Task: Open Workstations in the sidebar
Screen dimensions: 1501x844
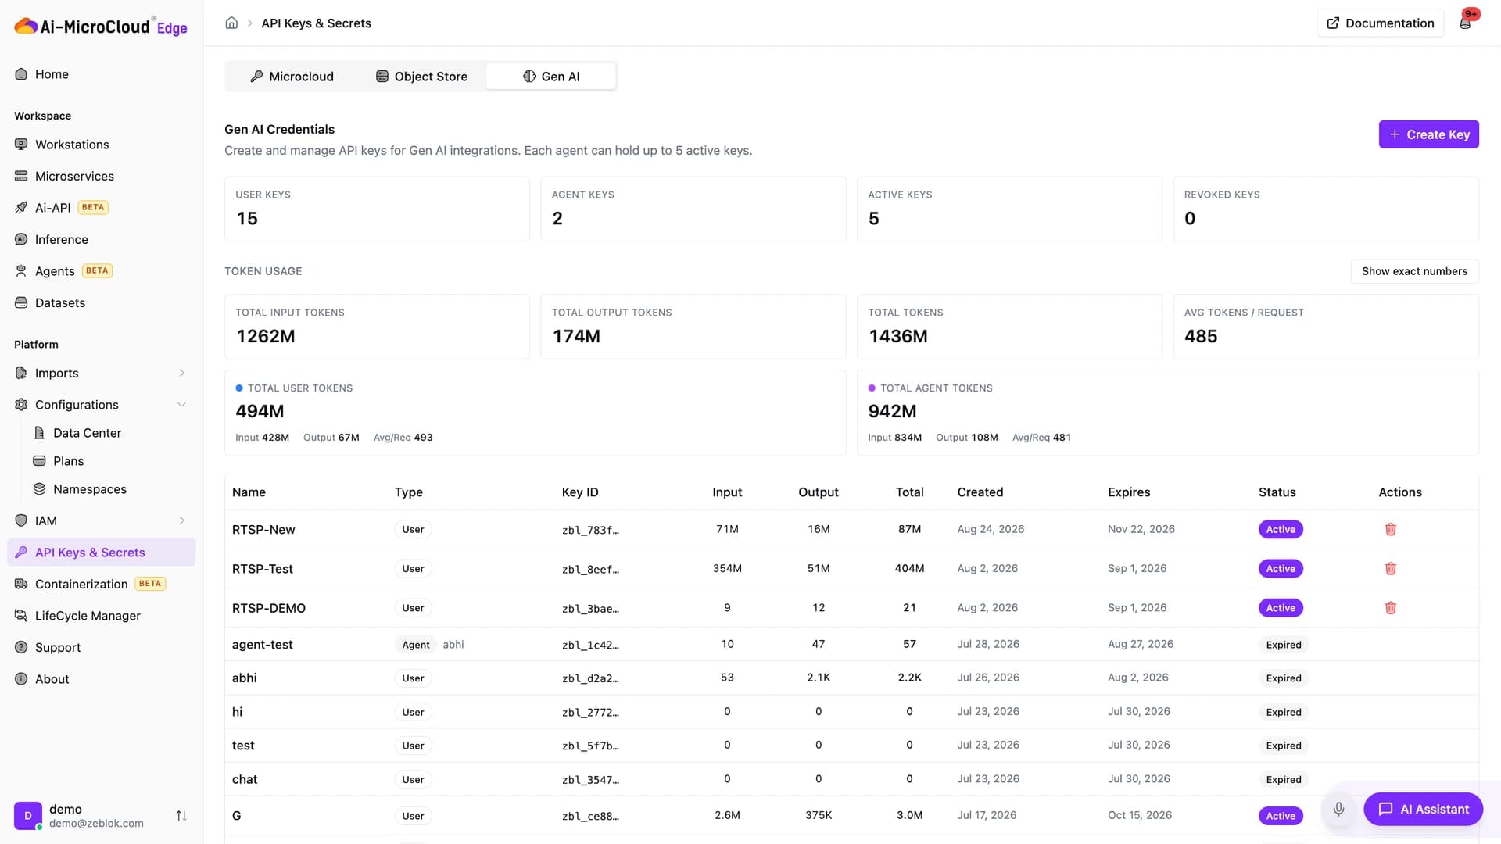Action: (x=102, y=145)
